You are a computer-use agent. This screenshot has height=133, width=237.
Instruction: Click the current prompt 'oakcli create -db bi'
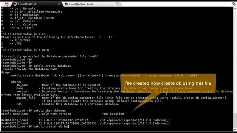51,126
